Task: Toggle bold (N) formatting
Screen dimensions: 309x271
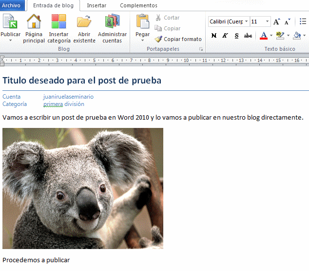Action: [x=214, y=36]
